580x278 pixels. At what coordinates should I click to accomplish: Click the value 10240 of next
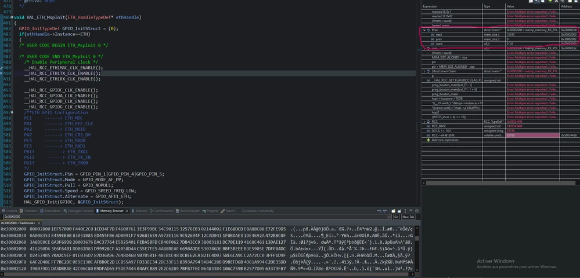[x=510, y=34]
